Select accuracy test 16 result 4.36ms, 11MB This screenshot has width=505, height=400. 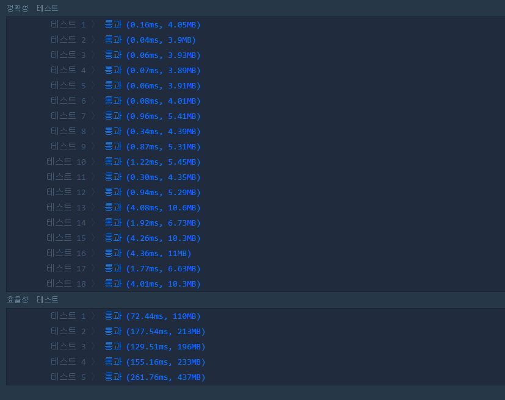[148, 254]
